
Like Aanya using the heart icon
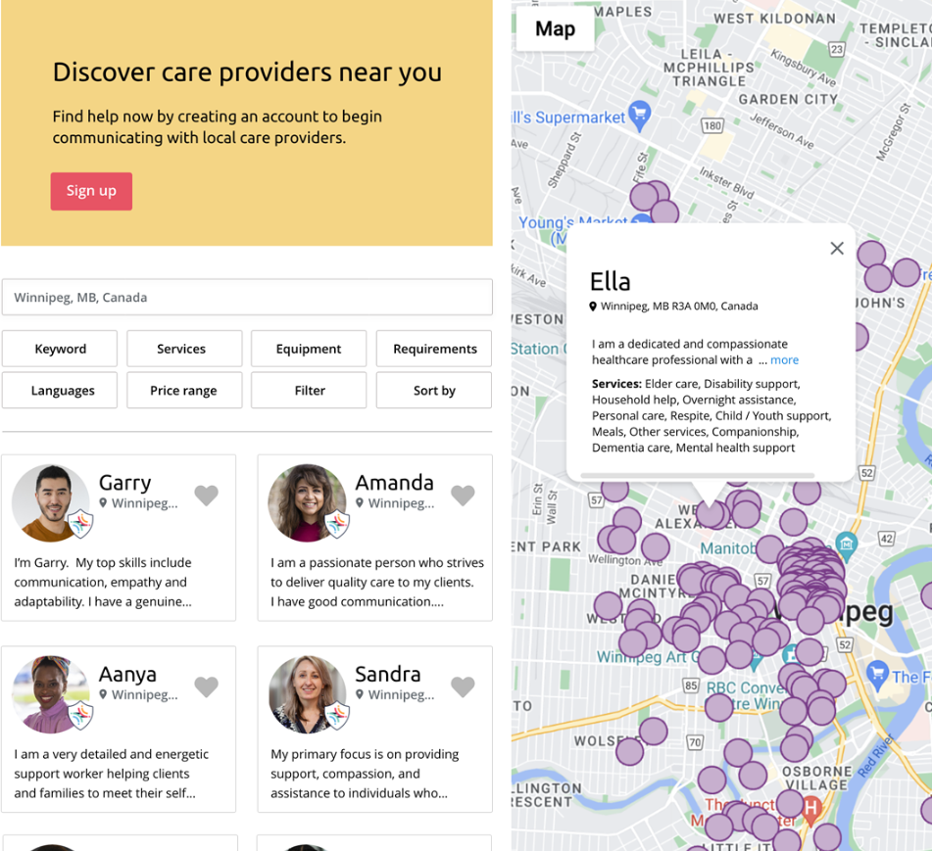click(x=206, y=687)
